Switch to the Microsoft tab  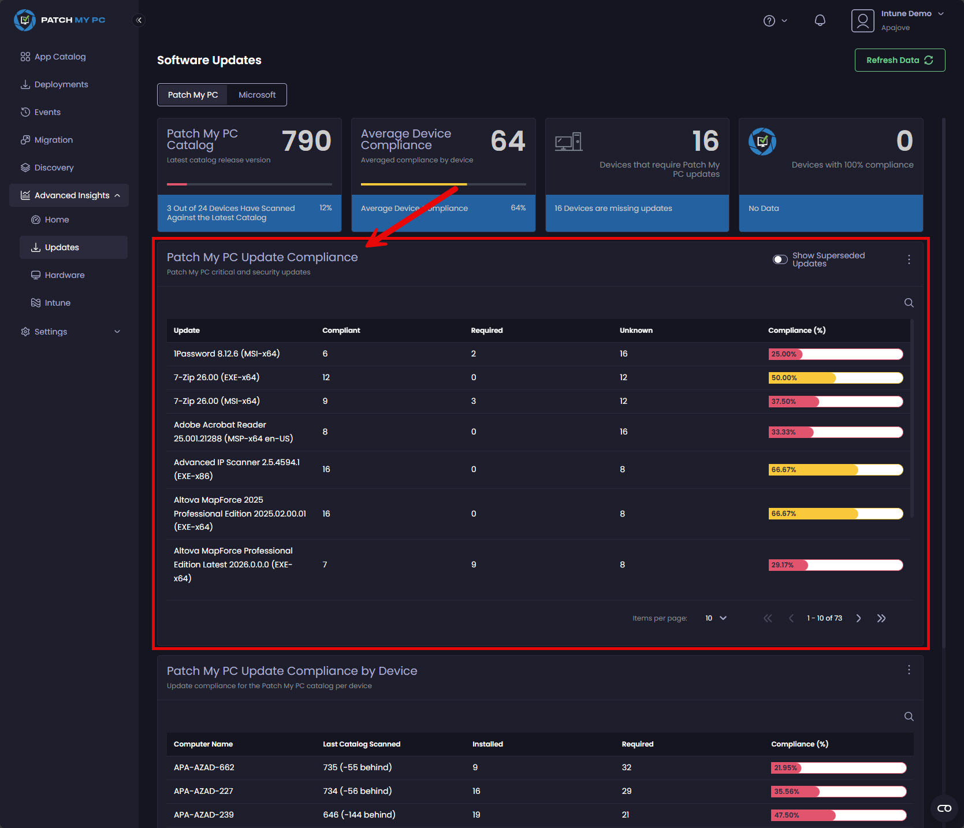pyautogui.click(x=257, y=95)
